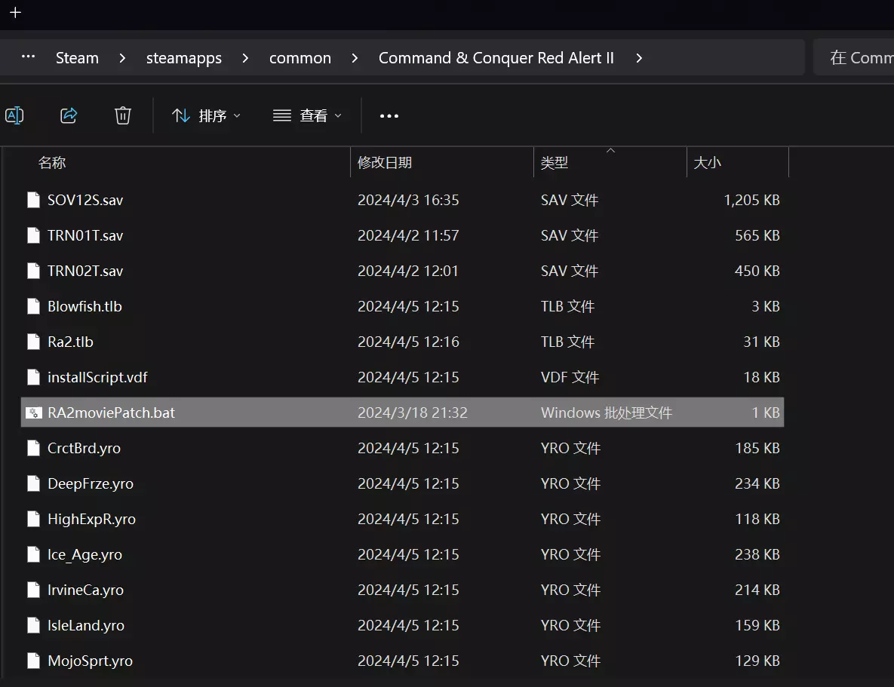Focus the search box beside the address bar
894x687 pixels.
(x=853, y=57)
